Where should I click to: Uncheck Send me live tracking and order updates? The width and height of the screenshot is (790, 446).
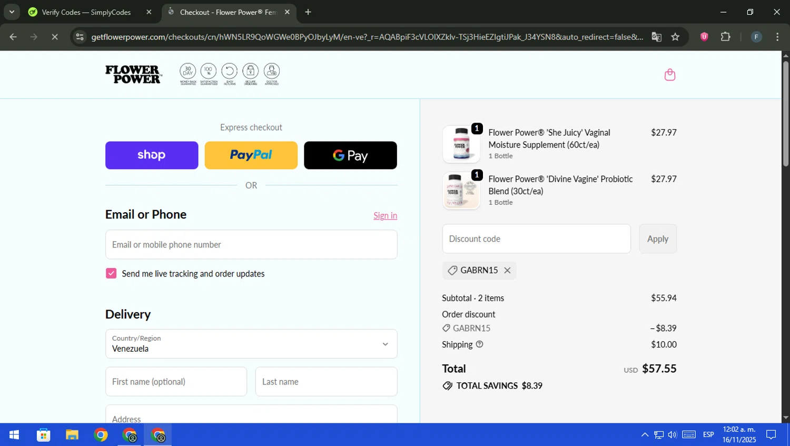111,273
